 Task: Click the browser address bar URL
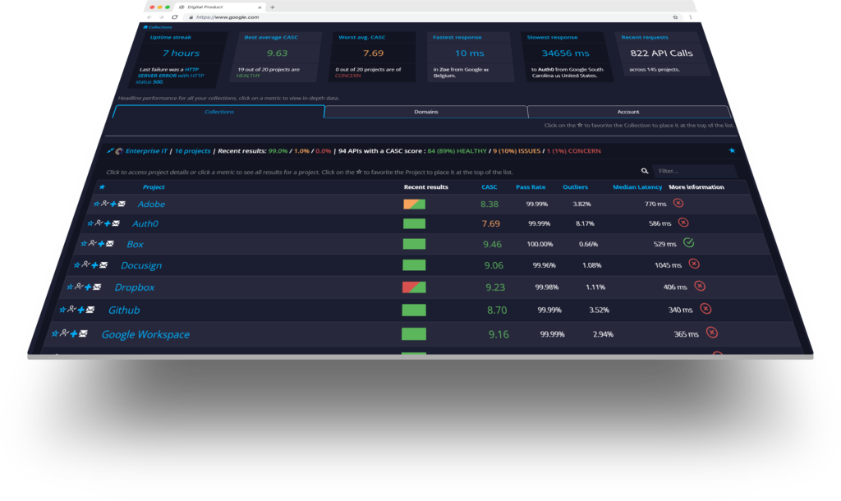(227, 17)
